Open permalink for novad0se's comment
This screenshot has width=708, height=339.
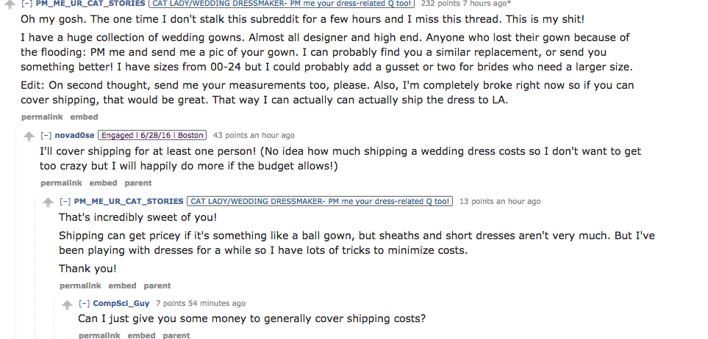click(x=61, y=183)
